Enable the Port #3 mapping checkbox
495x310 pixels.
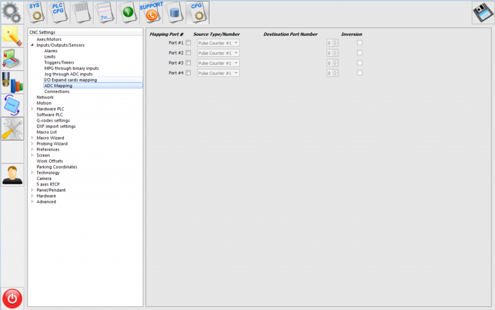tap(188, 63)
